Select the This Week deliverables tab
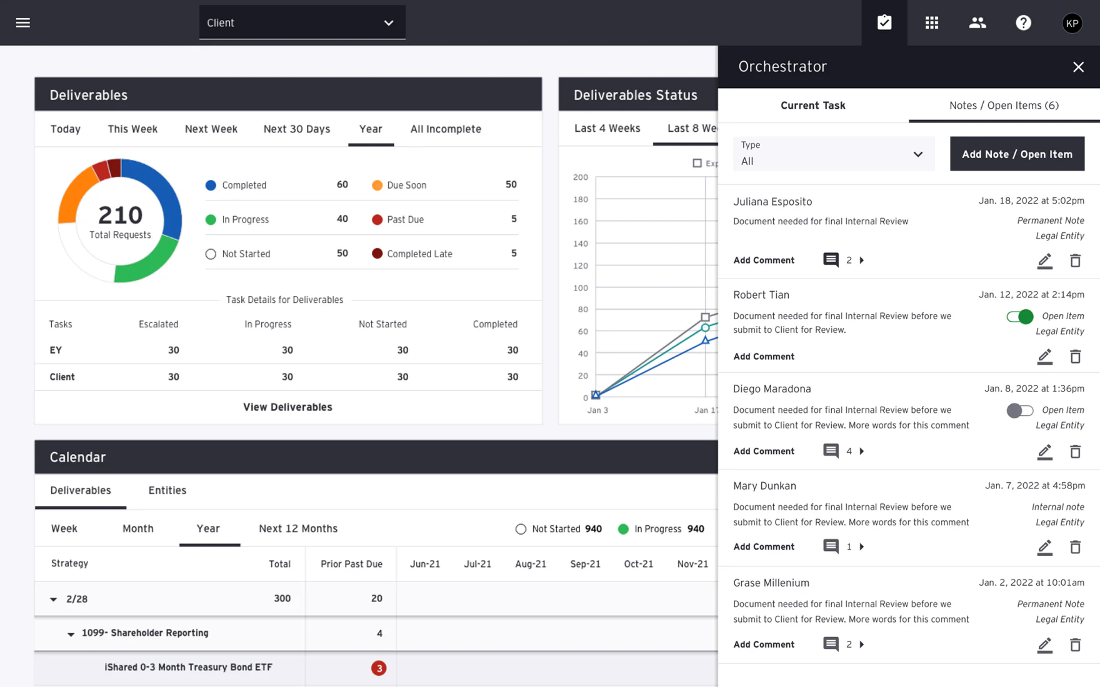1100x687 pixels. 132,129
